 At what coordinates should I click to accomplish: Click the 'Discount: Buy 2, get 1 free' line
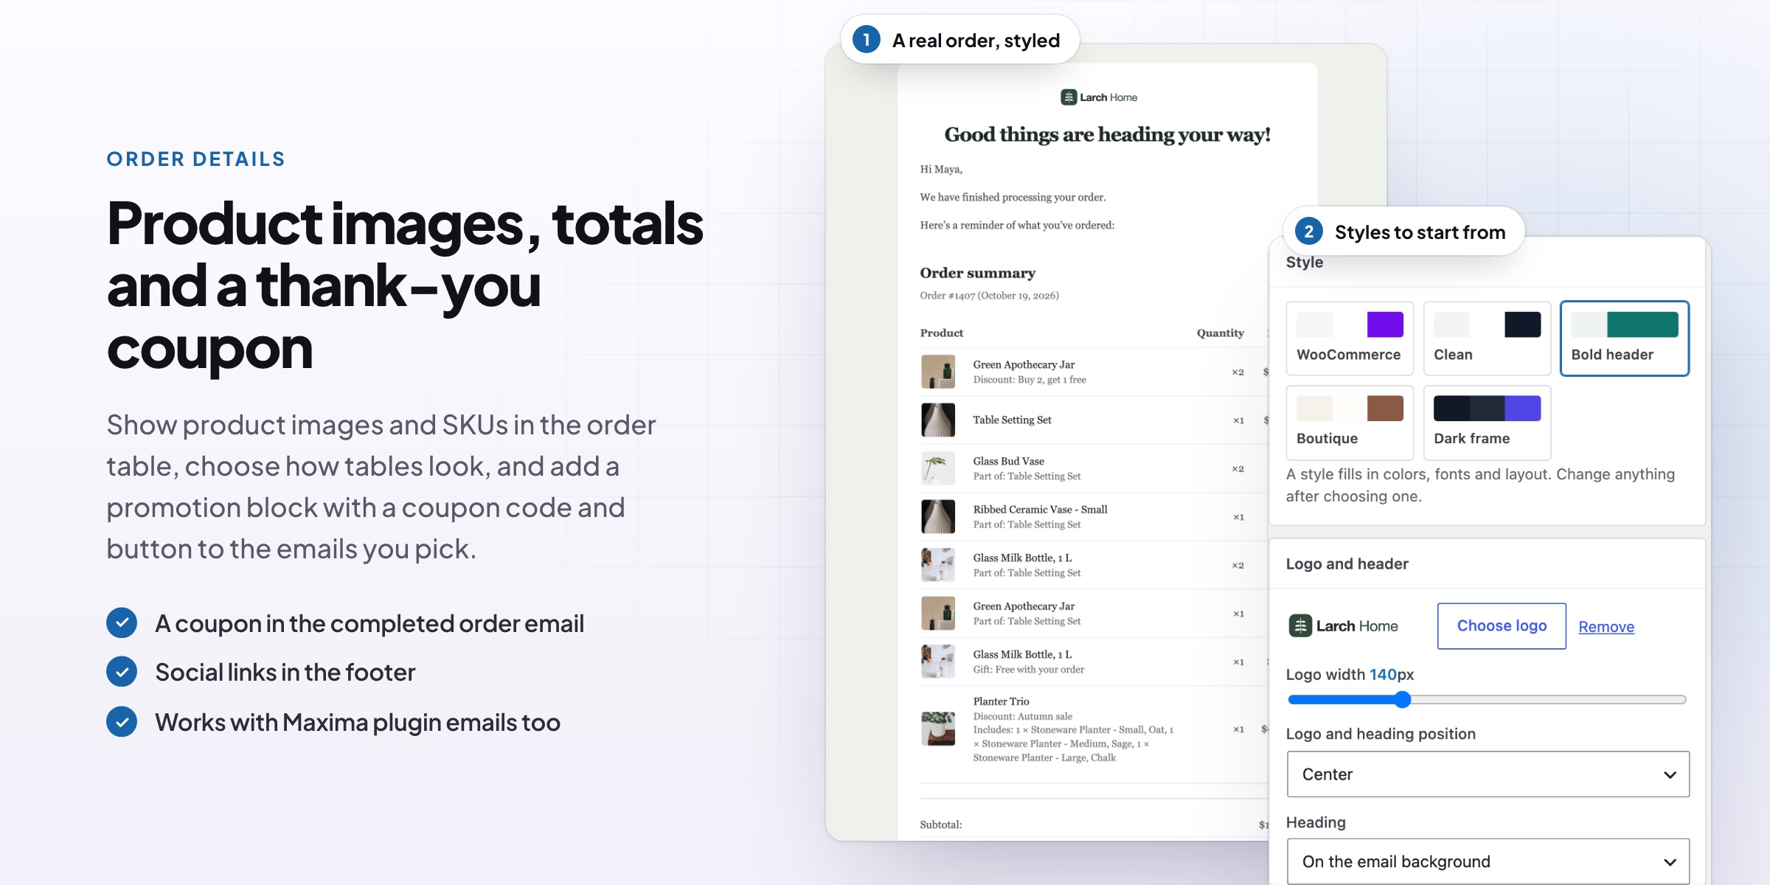coord(1030,380)
